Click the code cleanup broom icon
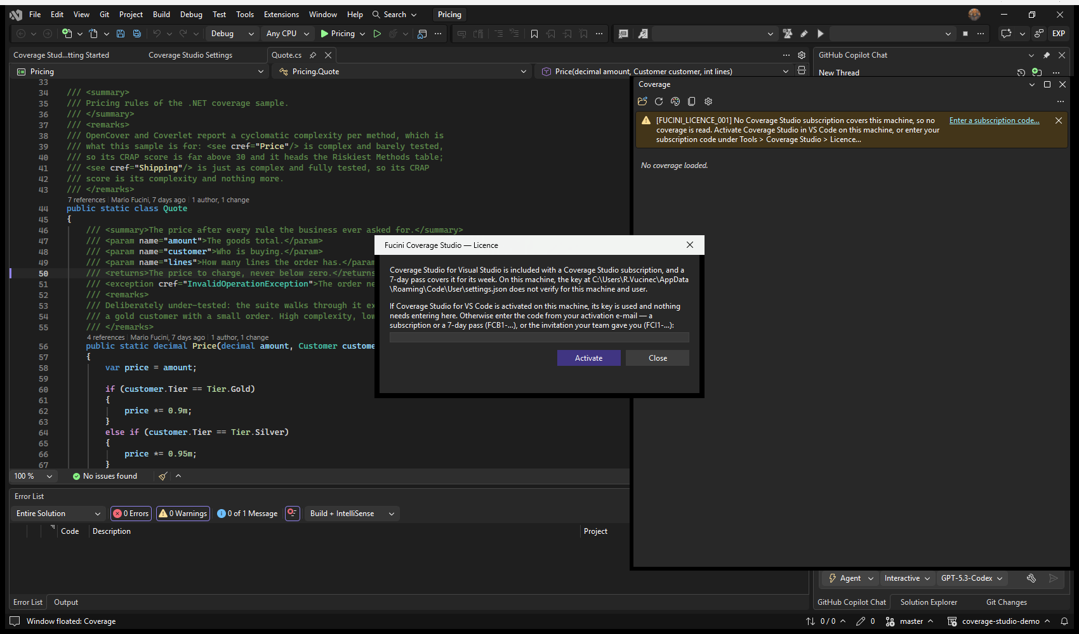The height and width of the screenshot is (634, 1079). click(x=163, y=476)
